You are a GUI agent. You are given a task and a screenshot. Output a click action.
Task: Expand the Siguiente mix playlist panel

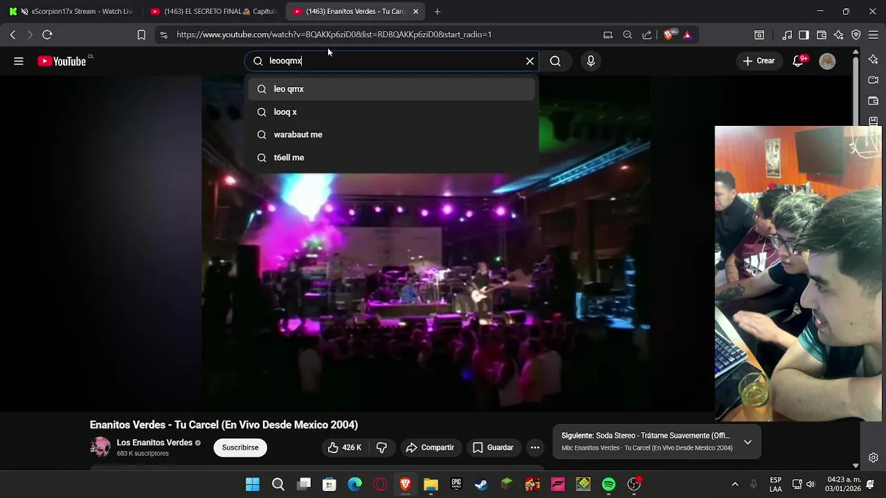tap(748, 442)
